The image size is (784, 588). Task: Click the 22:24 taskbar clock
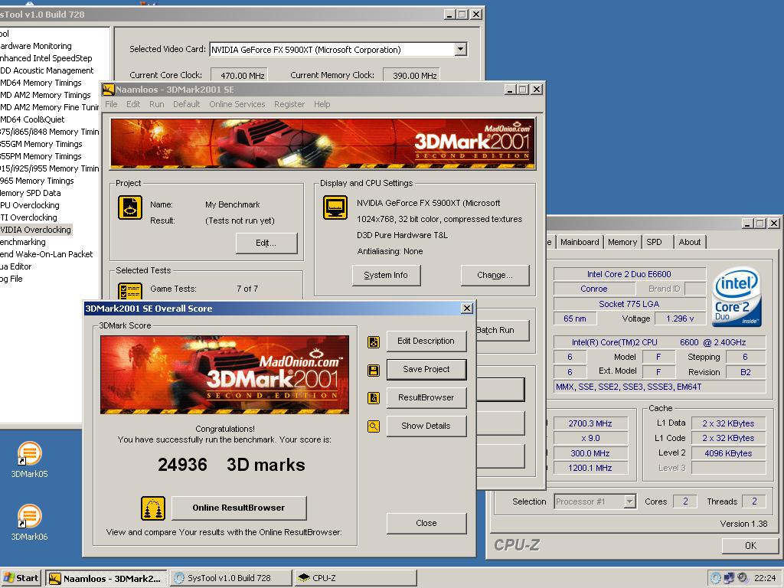pyautogui.click(x=765, y=578)
